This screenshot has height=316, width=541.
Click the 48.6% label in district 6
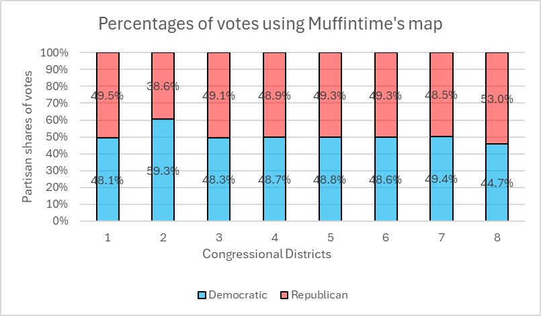pyautogui.click(x=386, y=180)
